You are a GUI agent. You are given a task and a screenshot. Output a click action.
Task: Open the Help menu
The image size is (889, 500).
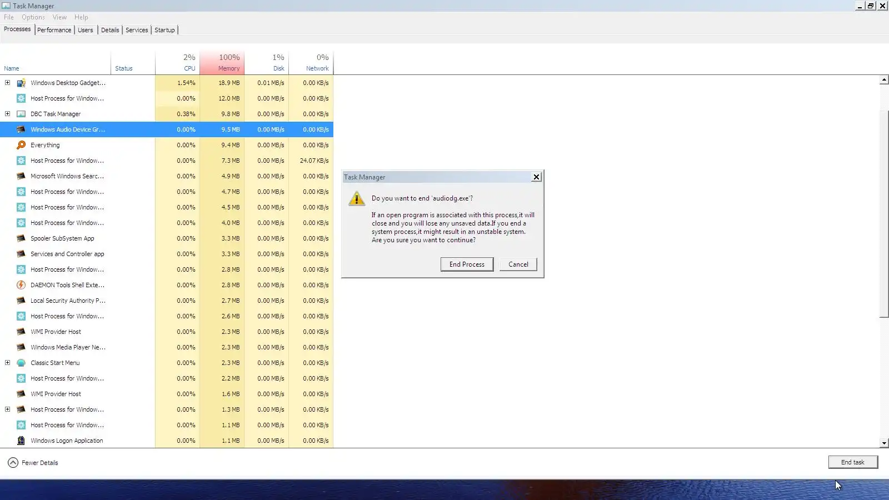[81, 17]
